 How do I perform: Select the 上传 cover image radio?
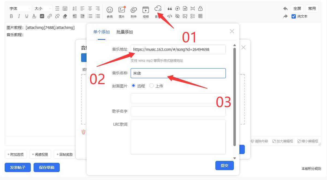(151, 85)
